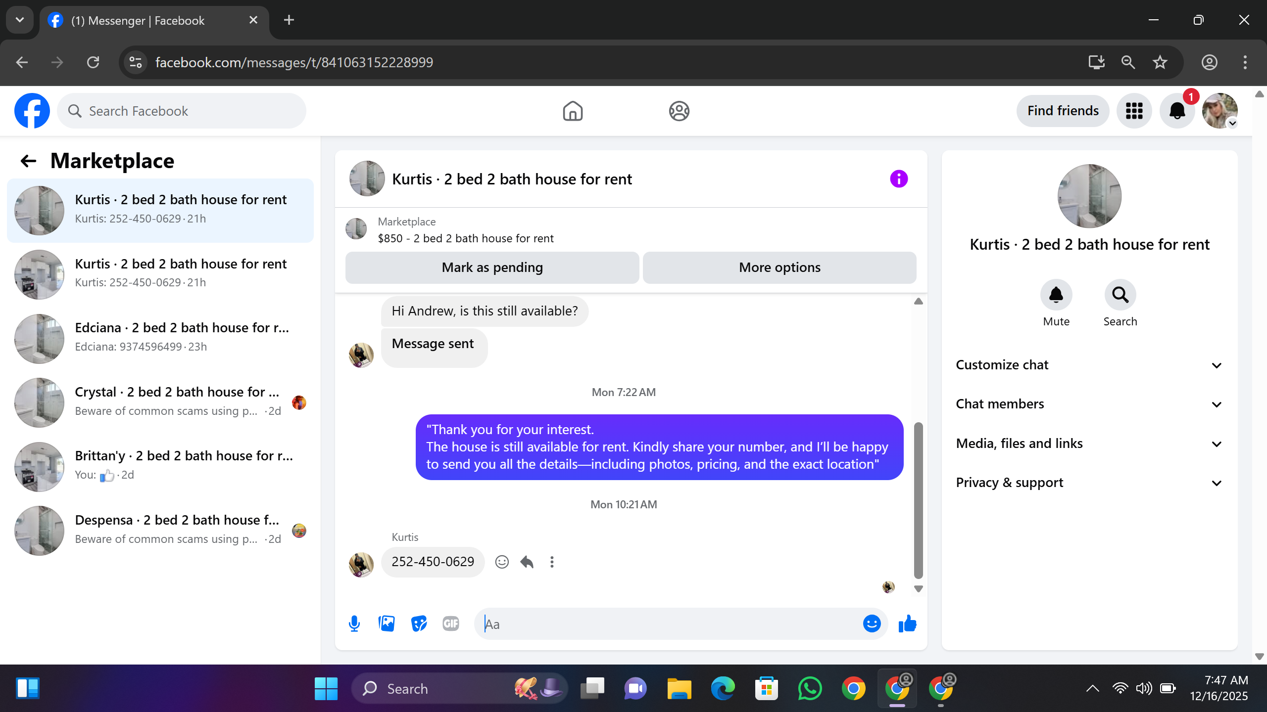Screen dimensions: 1267x712
Task: Reload the browser page
Action: [93, 62]
